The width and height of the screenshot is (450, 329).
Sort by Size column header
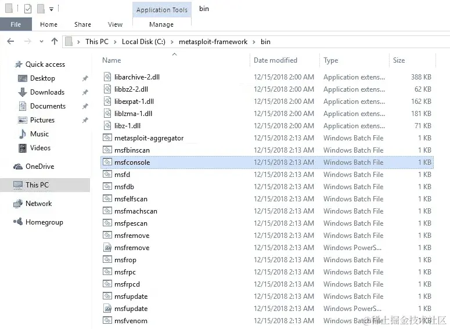pos(399,60)
